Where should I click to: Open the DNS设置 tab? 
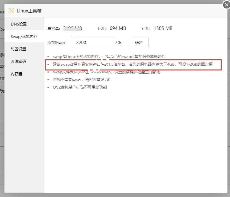19,24
